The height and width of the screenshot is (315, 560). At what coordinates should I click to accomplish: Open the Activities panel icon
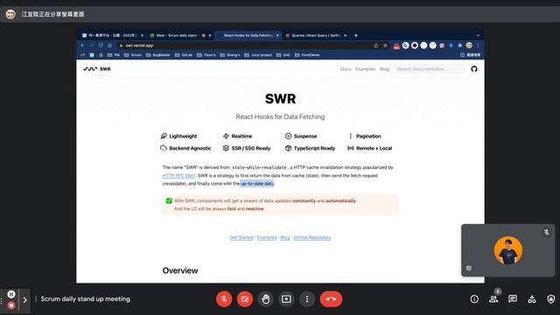pos(532,299)
